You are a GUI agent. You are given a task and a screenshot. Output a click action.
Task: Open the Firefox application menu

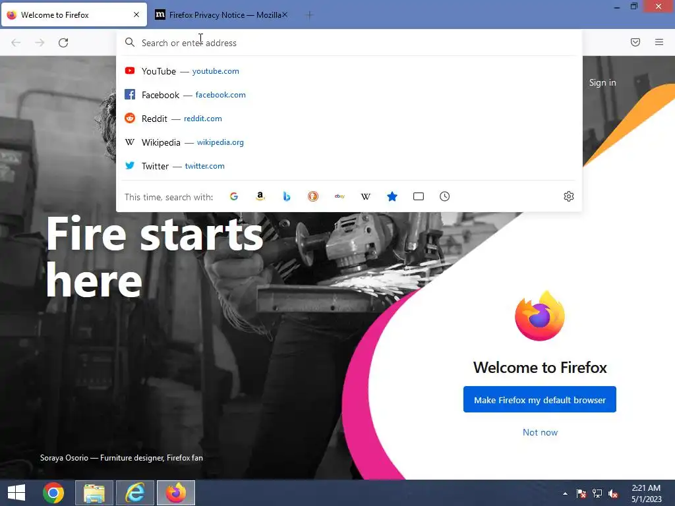(x=659, y=42)
